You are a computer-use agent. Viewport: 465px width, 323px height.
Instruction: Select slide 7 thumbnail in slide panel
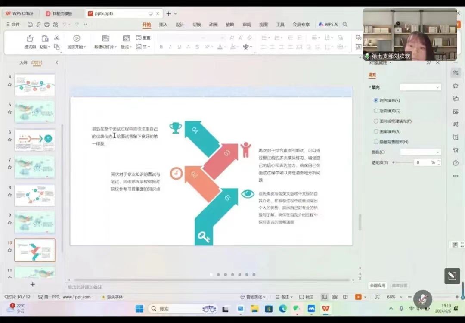tap(35, 167)
